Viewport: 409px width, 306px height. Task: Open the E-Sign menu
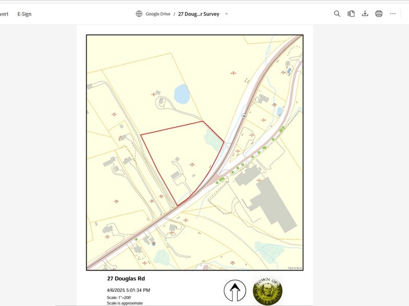25,14
